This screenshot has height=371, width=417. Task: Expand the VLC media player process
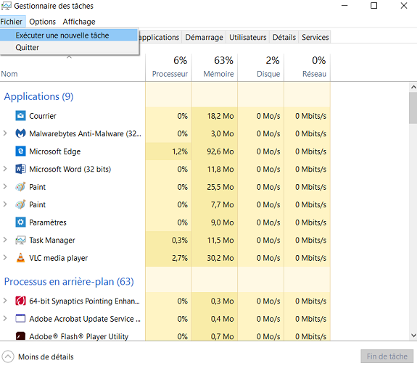click(x=5, y=257)
